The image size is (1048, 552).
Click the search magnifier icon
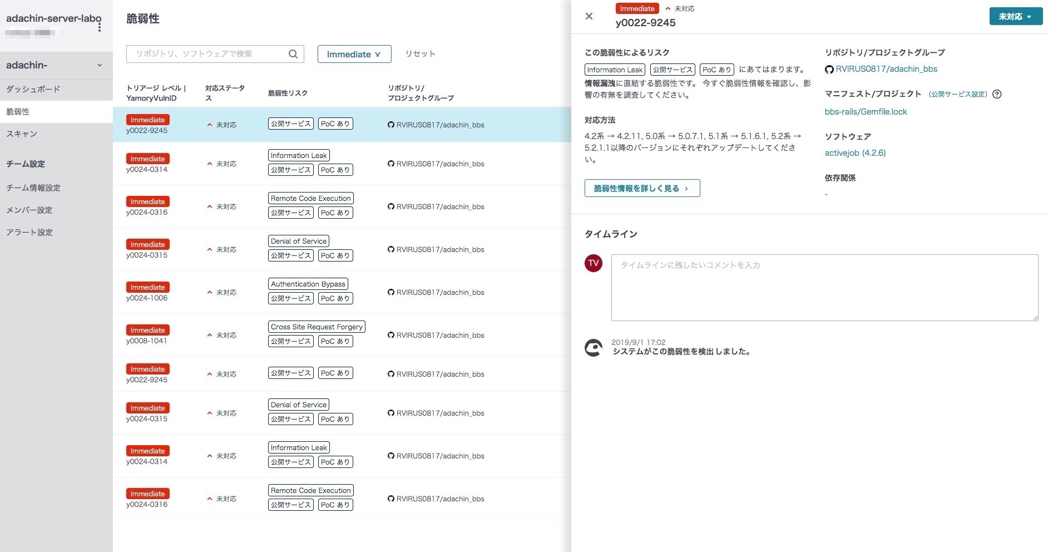293,54
